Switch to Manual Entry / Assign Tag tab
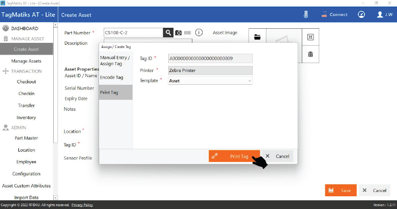397x209 pixels. 115,60
